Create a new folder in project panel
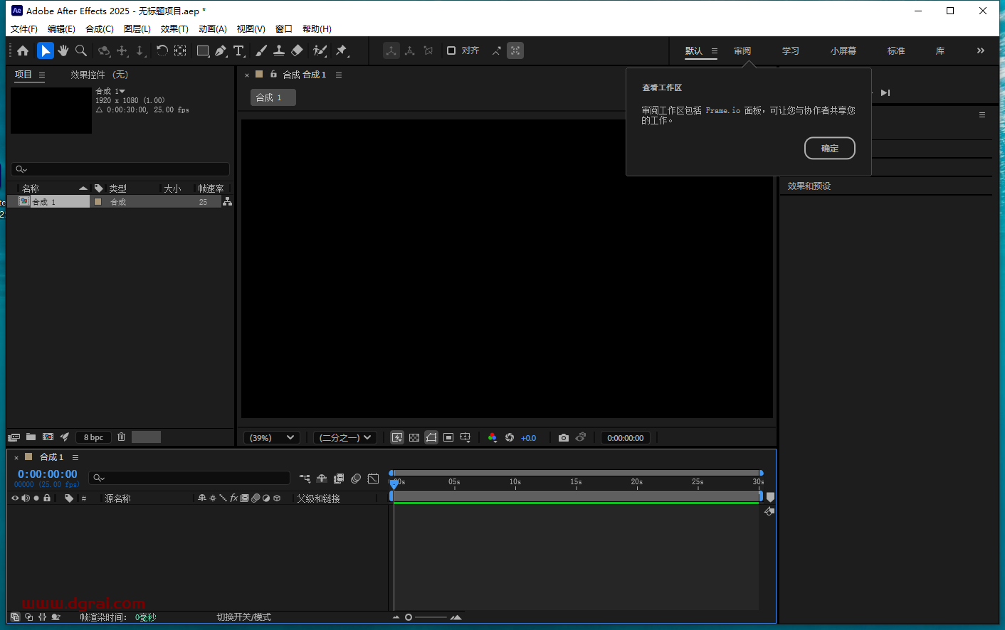The image size is (1005, 630). pyautogui.click(x=31, y=437)
